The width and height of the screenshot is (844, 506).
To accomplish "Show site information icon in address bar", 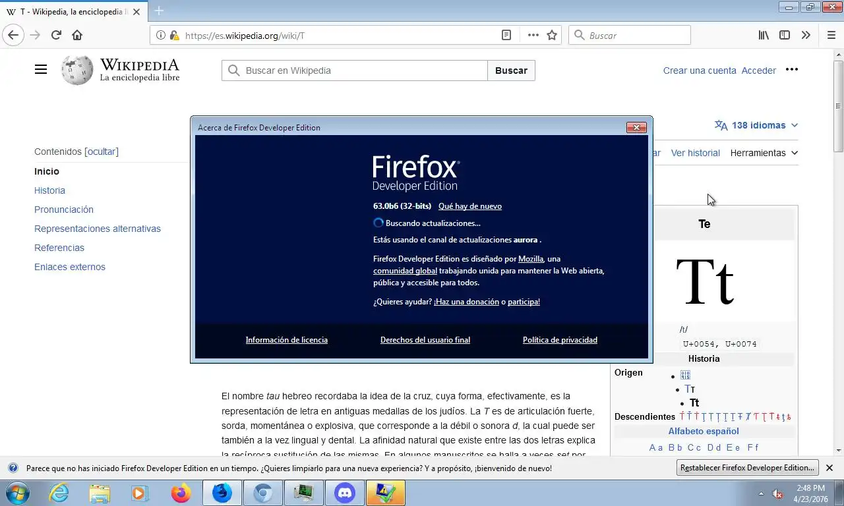I will pyautogui.click(x=160, y=36).
